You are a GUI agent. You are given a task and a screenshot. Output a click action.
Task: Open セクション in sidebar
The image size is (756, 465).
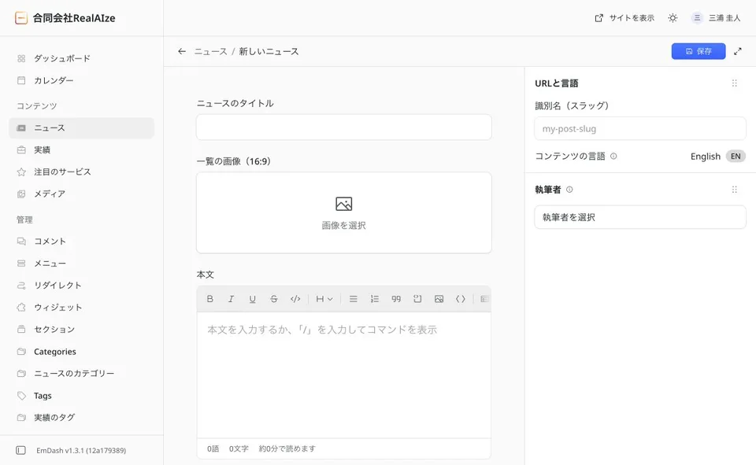pos(81,330)
